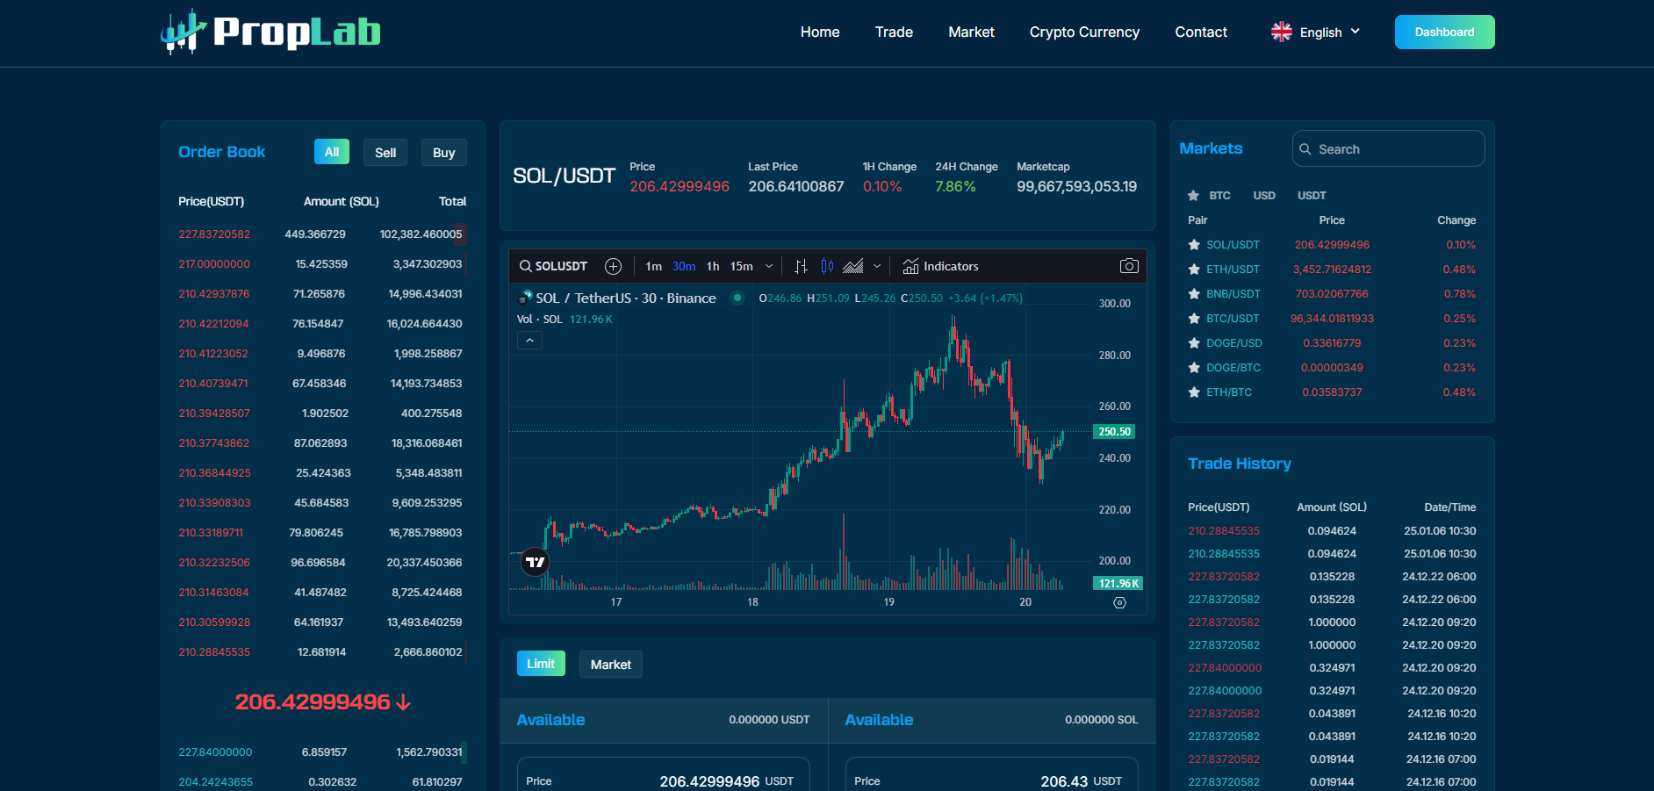This screenshot has height=791, width=1654.
Task: Click the Dashboard button
Action: pyautogui.click(x=1444, y=32)
